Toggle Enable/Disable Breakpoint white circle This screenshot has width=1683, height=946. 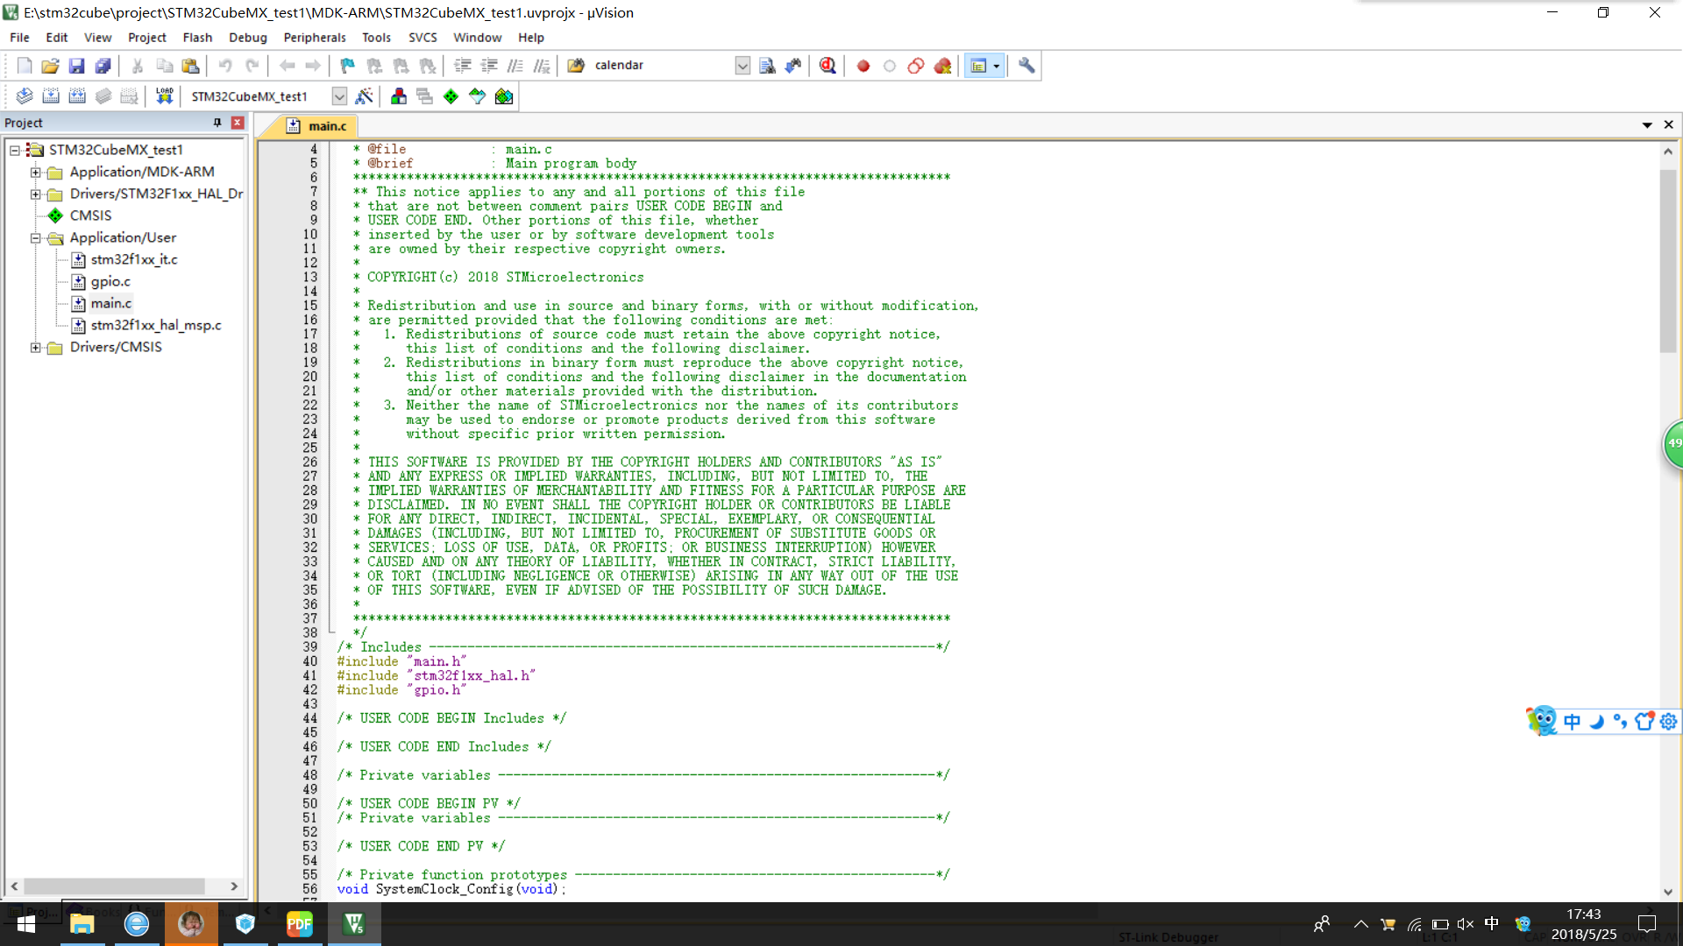[x=890, y=66]
